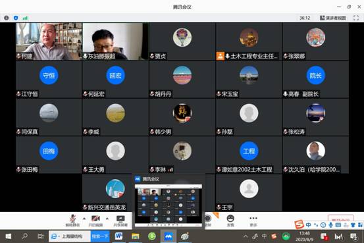Click the blue 工程 avatar
Viewport: 364px width, 243px height.
point(249,151)
